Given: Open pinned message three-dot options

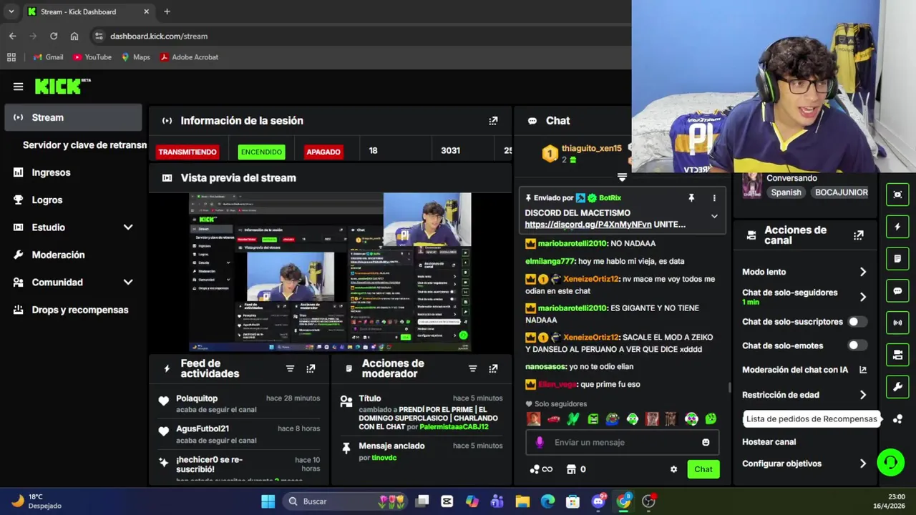Looking at the screenshot, I should (x=713, y=197).
